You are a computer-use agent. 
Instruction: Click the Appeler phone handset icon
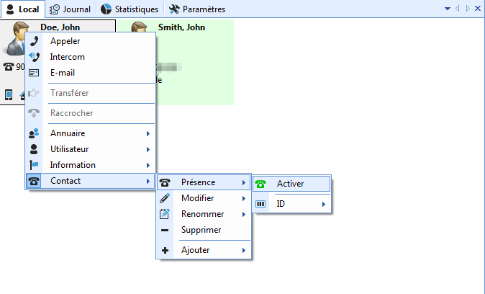pos(34,41)
